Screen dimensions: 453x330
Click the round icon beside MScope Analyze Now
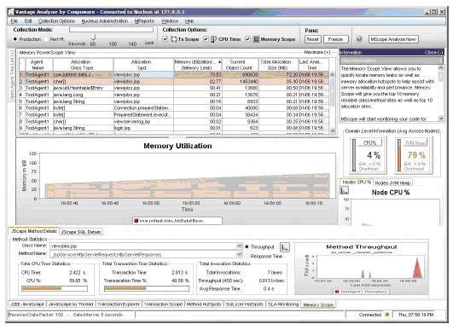coord(359,39)
